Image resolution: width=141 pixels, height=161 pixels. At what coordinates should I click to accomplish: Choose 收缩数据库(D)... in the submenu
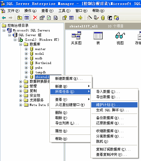[114, 131]
